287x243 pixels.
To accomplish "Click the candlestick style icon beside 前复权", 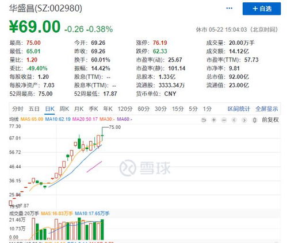I will 255,120.
